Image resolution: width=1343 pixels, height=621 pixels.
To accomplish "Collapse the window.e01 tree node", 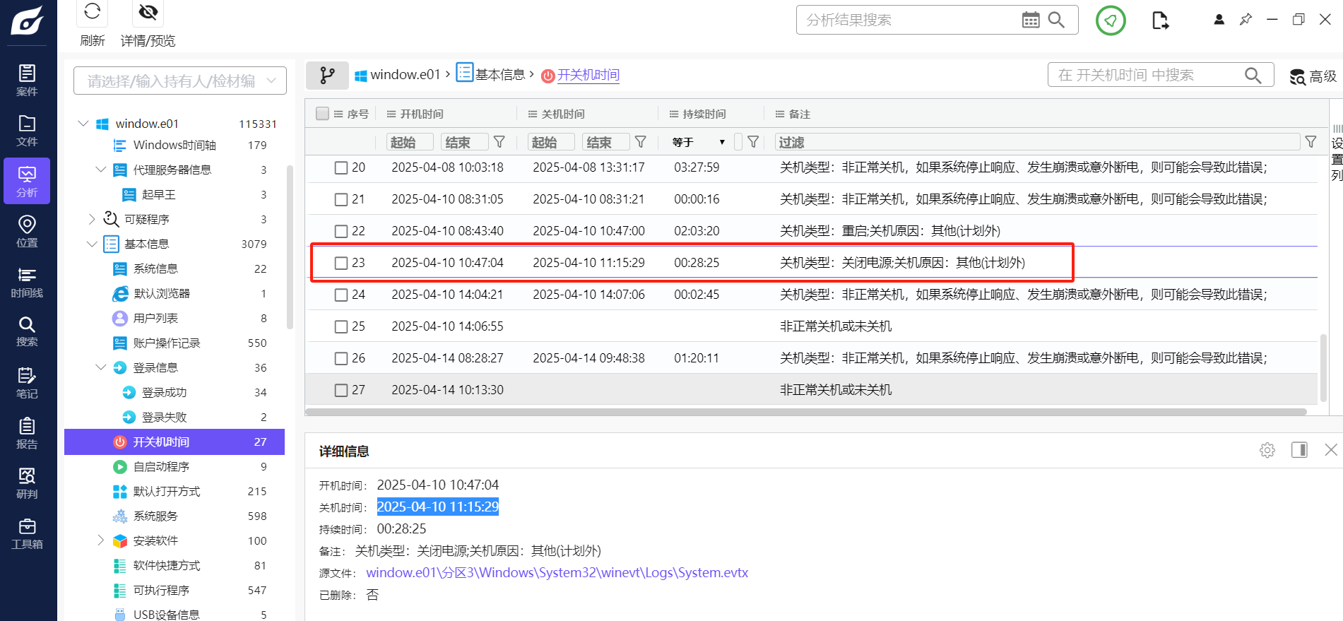I will [83, 124].
